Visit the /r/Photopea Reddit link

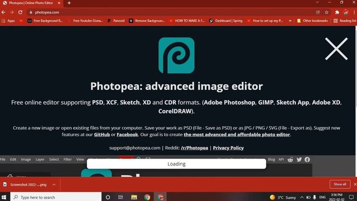pyautogui.click(x=195, y=148)
